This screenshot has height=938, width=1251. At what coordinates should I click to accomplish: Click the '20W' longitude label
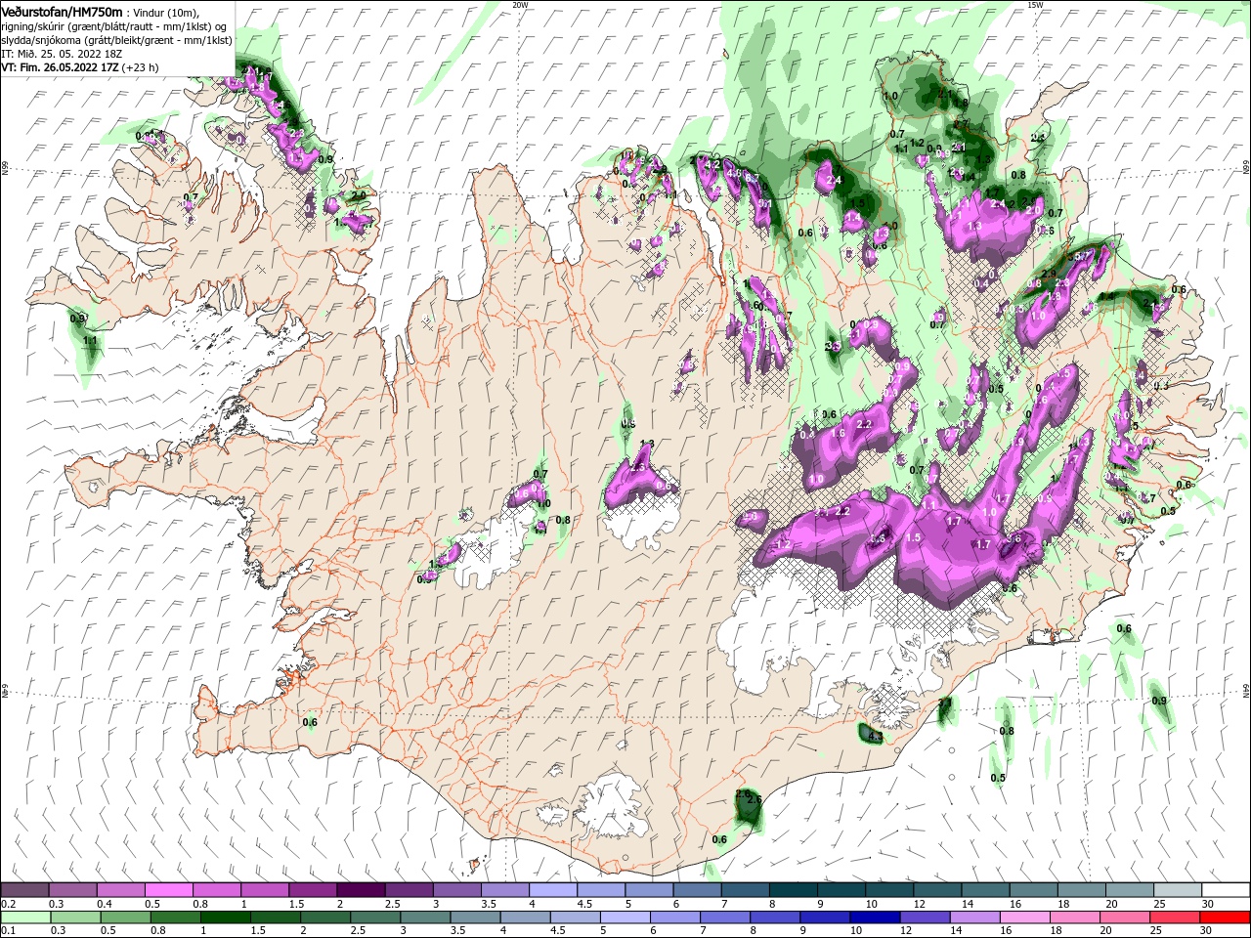click(520, 4)
